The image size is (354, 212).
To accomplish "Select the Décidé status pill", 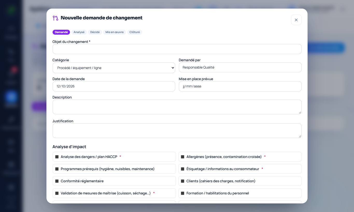I will pos(95,32).
